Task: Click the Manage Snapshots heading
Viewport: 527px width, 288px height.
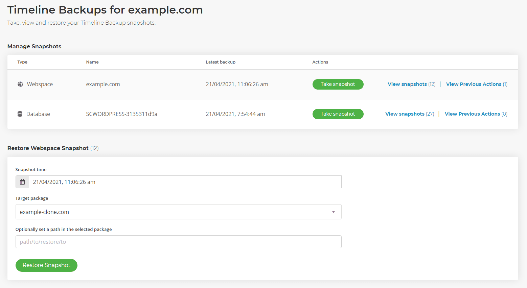Action: (34, 46)
